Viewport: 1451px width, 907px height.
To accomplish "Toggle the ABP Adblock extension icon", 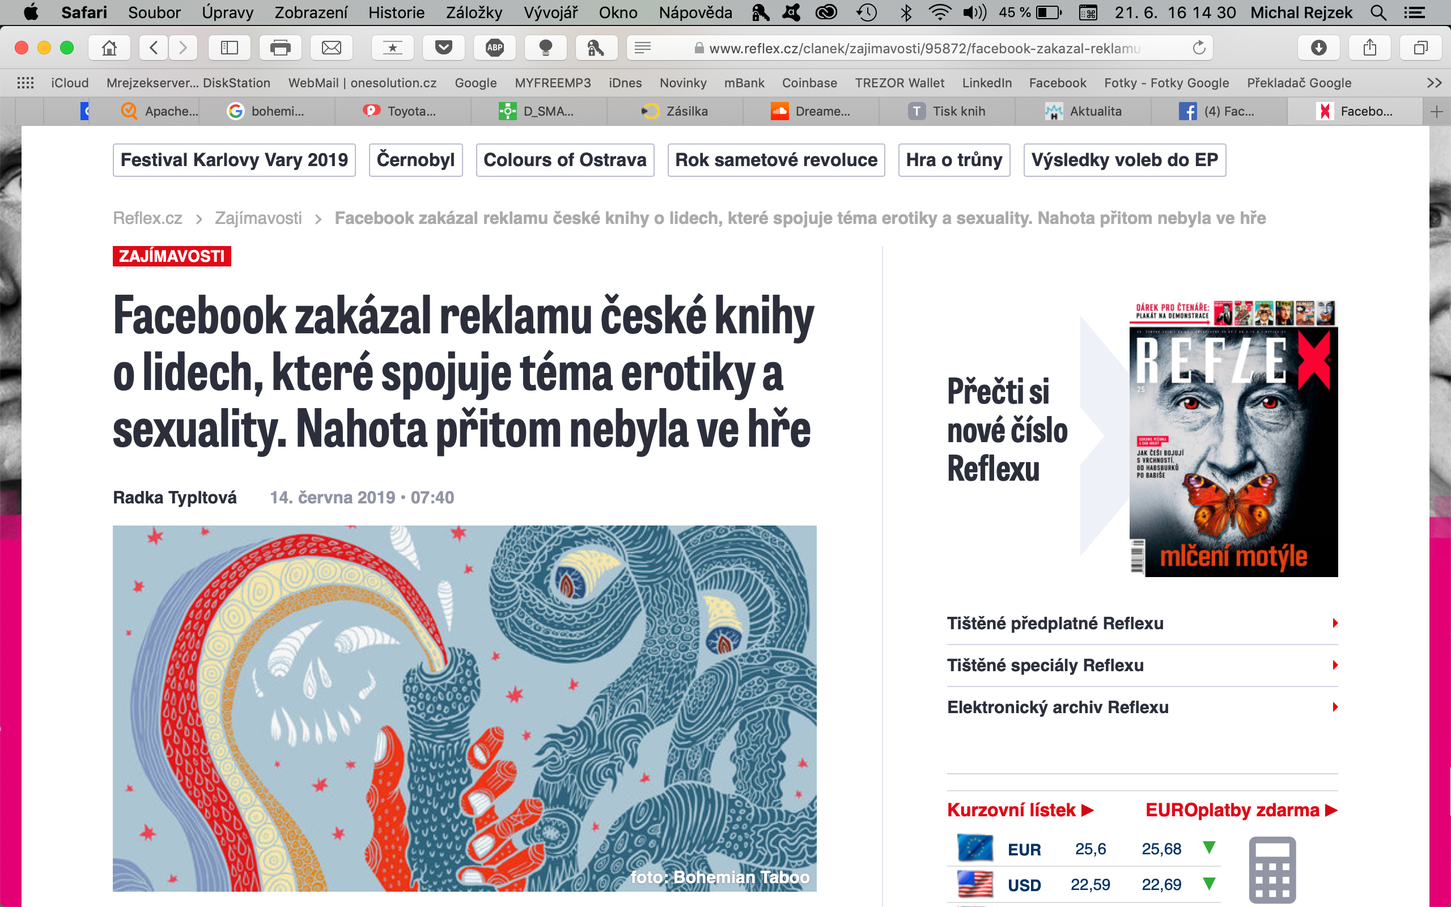I will (x=494, y=48).
